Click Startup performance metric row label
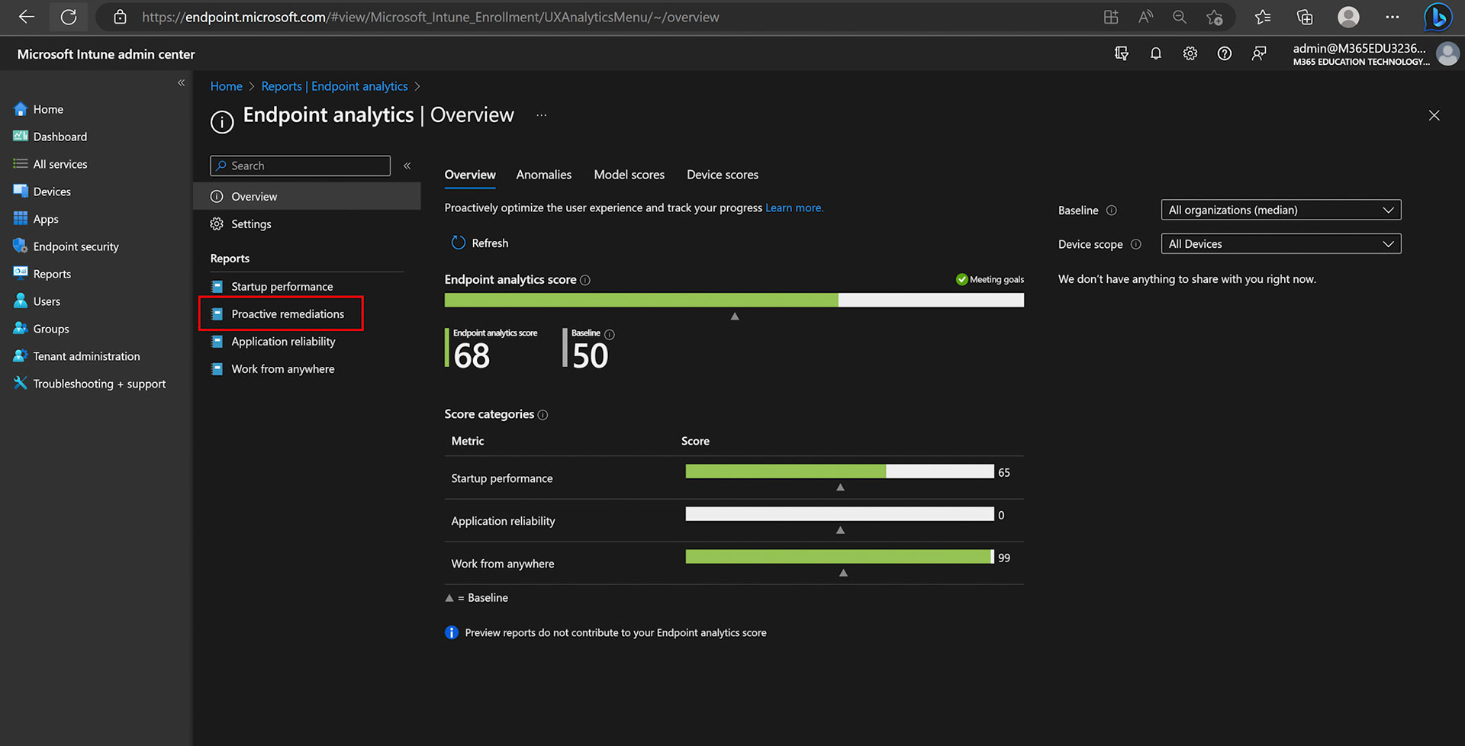The image size is (1465, 746). pos(502,478)
